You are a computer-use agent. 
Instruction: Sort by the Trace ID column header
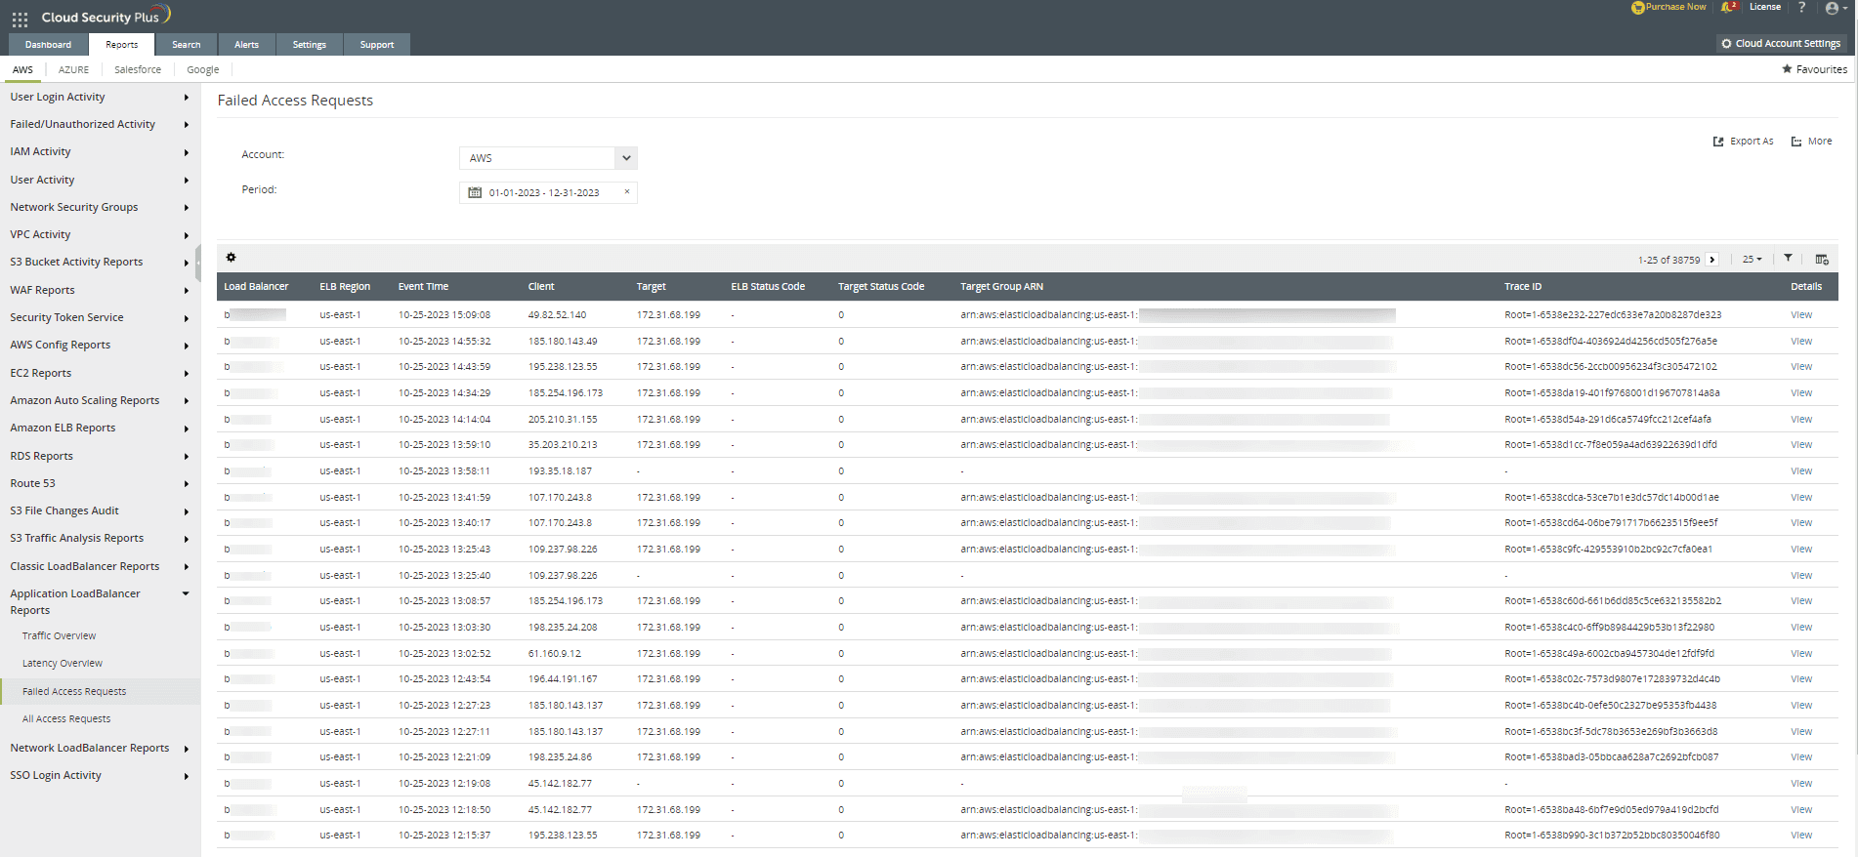click(1523, 287)
